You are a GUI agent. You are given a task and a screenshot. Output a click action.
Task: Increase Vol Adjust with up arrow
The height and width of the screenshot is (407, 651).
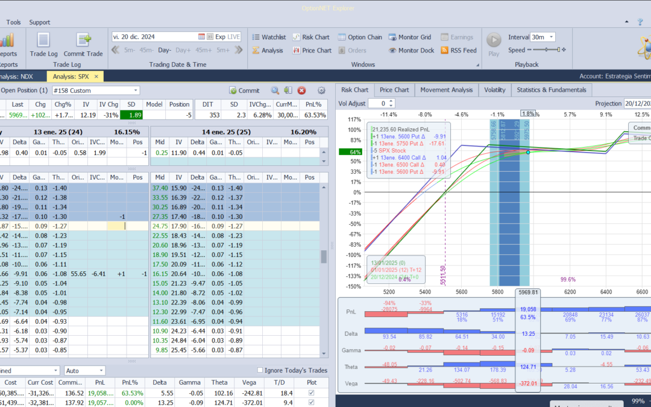391,101
